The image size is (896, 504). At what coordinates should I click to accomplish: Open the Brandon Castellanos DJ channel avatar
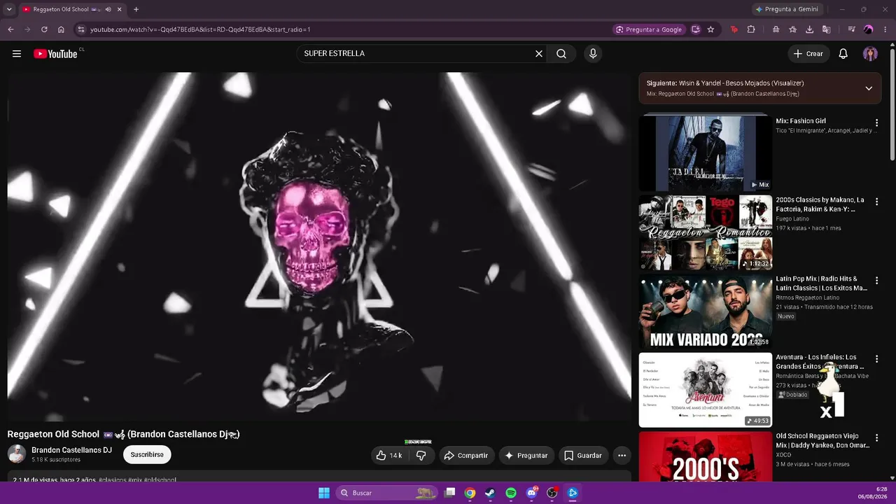click(17, 454)
